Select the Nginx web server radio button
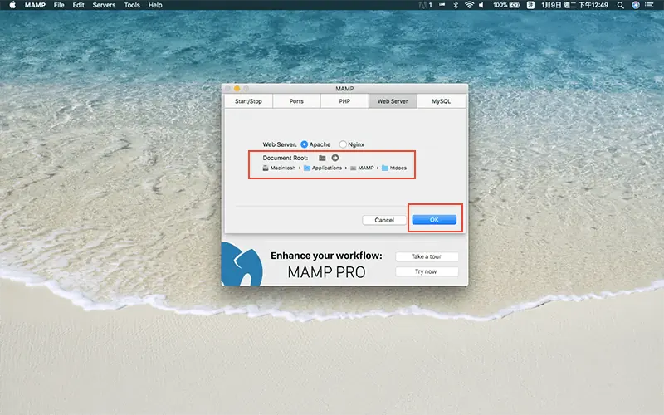 [x=343, y=144]
